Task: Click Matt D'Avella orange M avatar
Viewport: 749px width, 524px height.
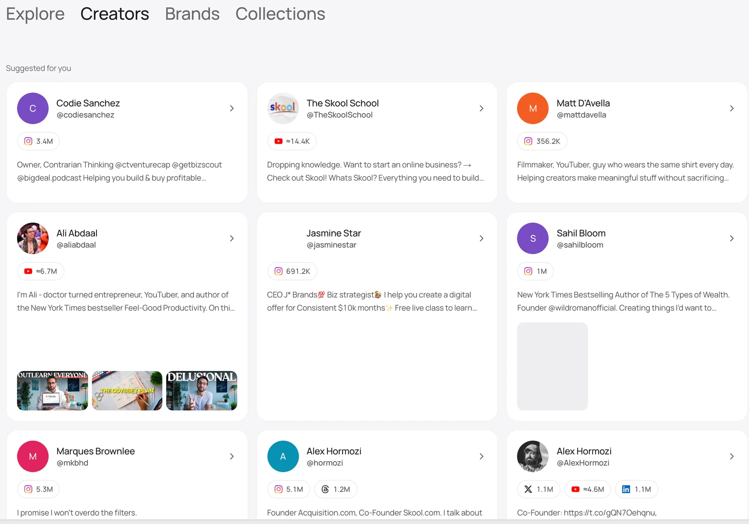Action: pyautogui.click(x=533, y=109)
